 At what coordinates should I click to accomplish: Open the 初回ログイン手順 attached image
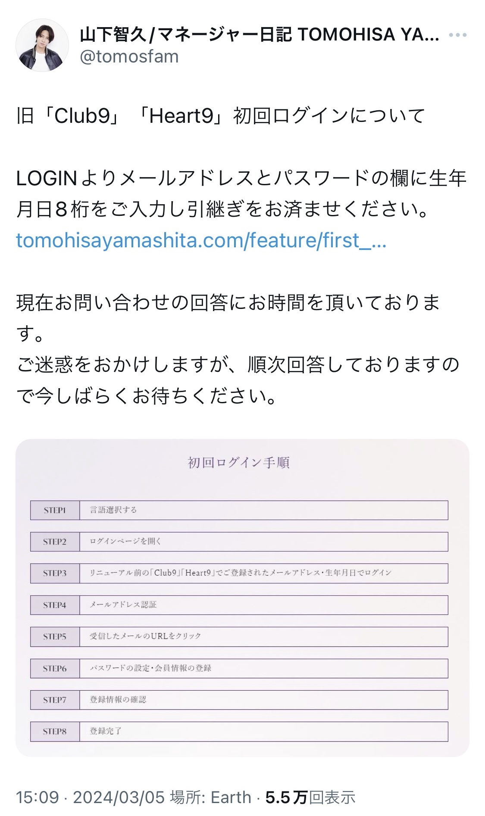pos(242,598)
